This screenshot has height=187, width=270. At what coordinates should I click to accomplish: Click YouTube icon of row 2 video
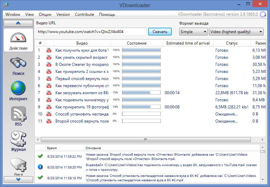(x=49, y=57)
